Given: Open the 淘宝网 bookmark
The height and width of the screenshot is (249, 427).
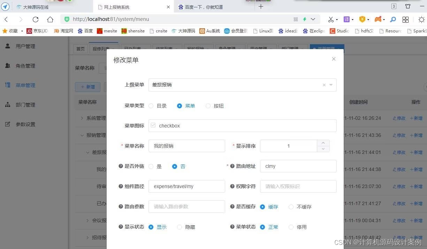Looking at the screenshot, I should point(63,31).
